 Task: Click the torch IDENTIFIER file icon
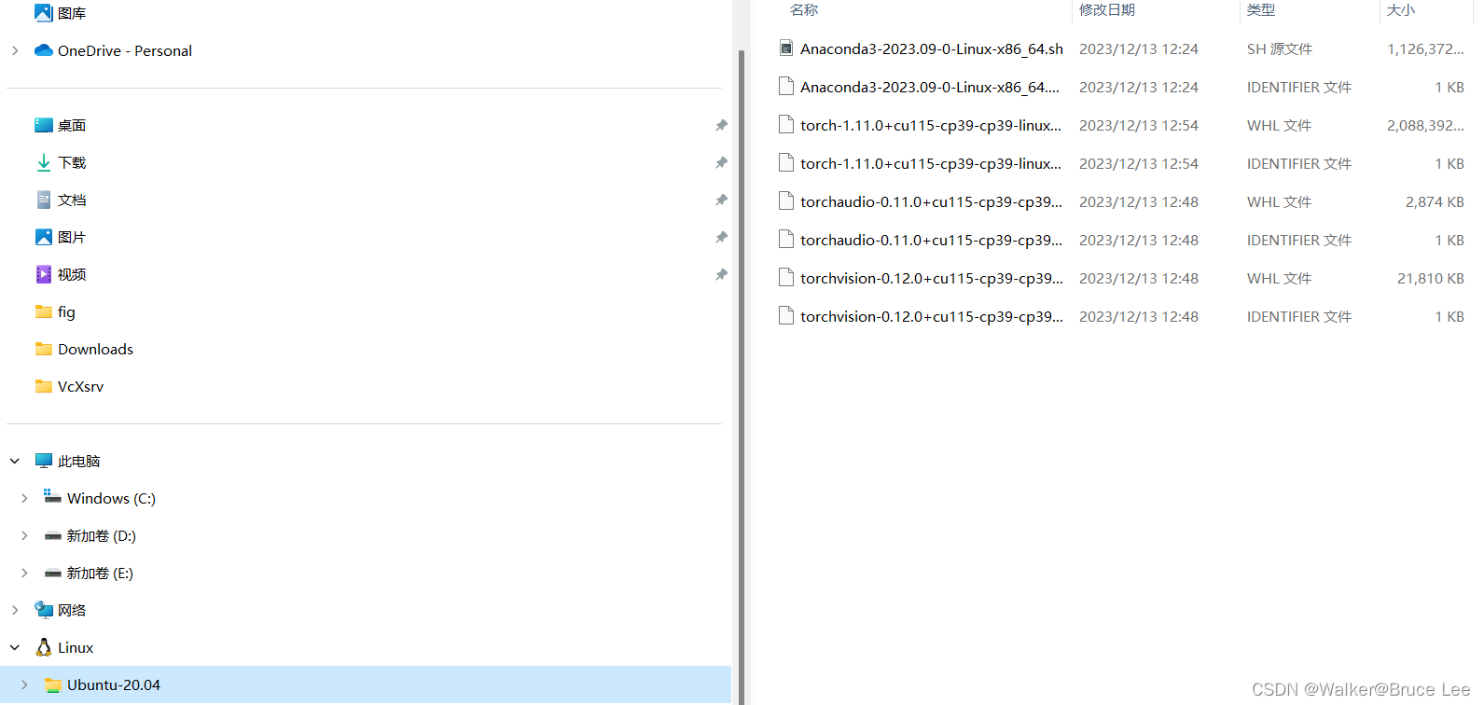pos(786,162)
